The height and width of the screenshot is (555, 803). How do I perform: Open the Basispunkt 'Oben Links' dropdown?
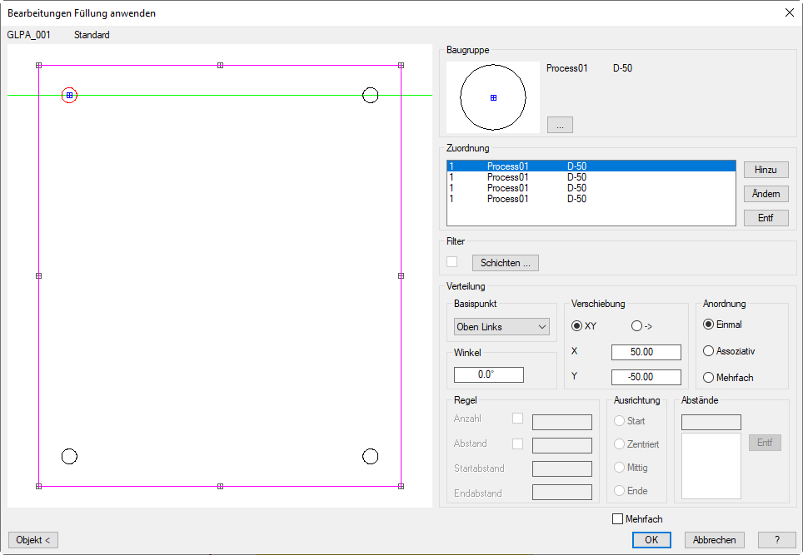[501, 327]
